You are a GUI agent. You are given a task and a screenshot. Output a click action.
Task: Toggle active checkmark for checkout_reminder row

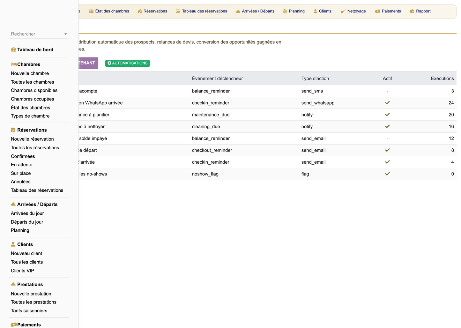click(x=387, y=150)
